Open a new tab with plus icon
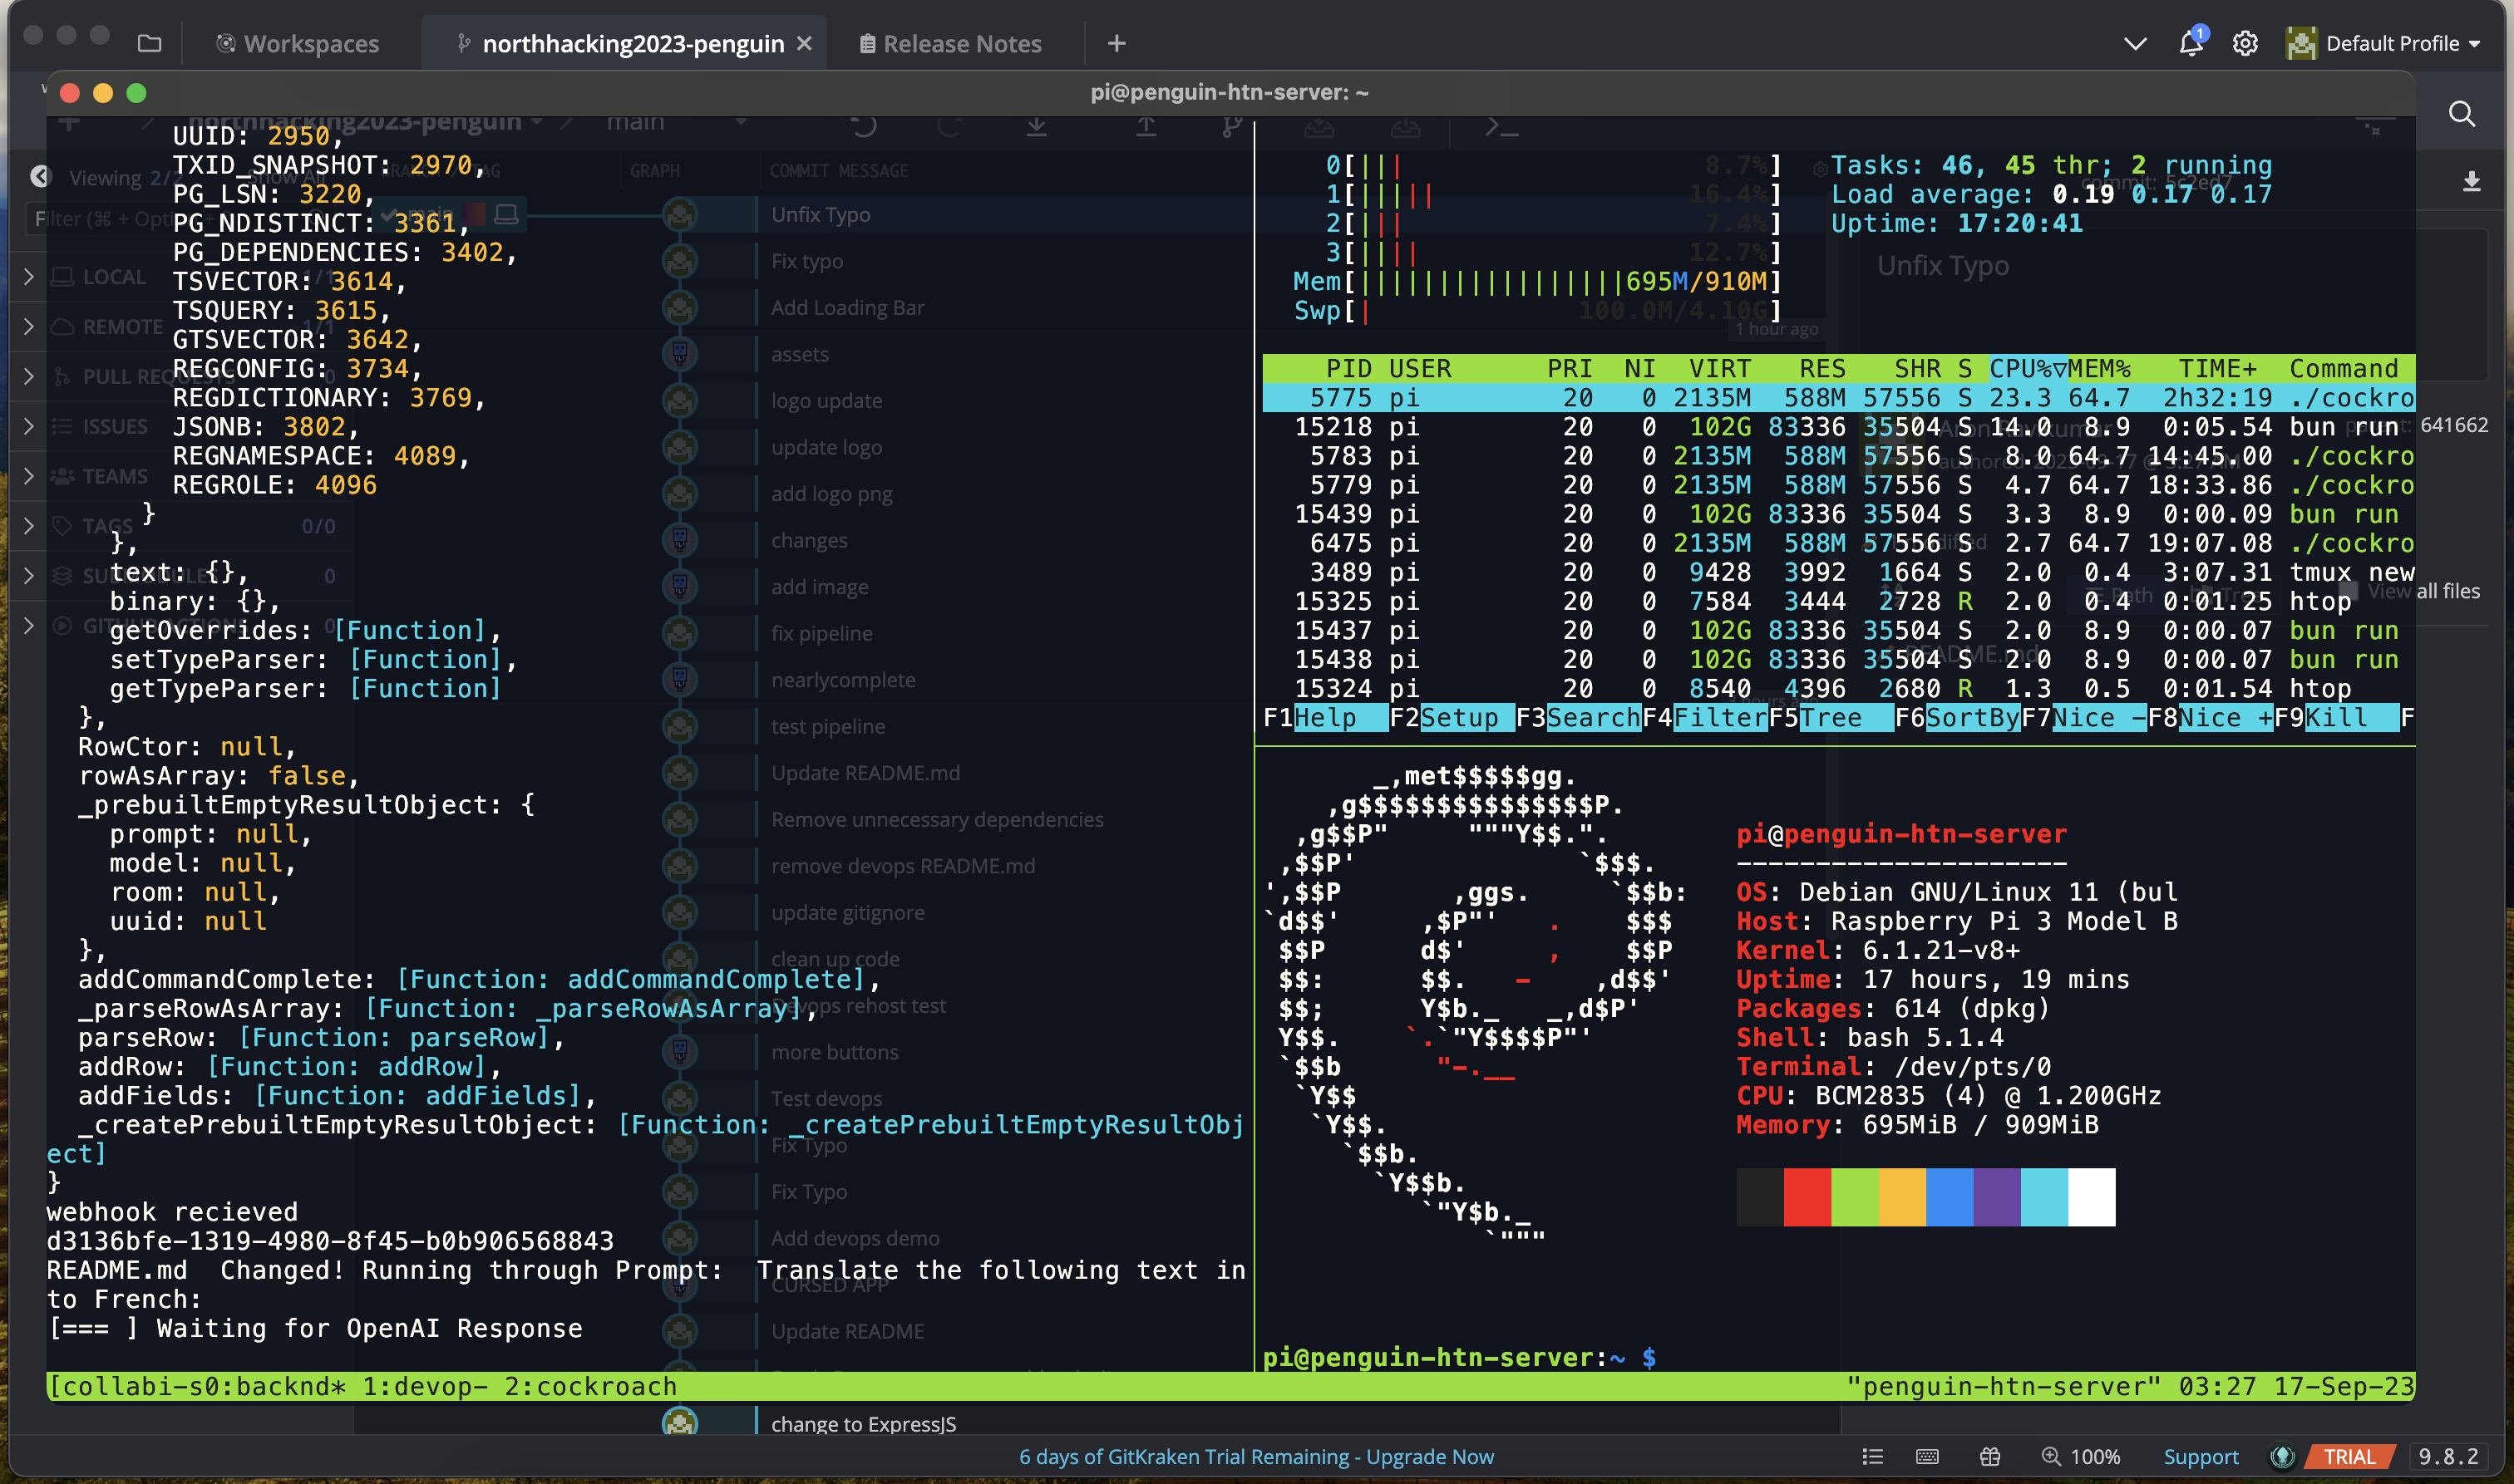Viewport: 2514px width, 1484px height. coord(1117,43)
